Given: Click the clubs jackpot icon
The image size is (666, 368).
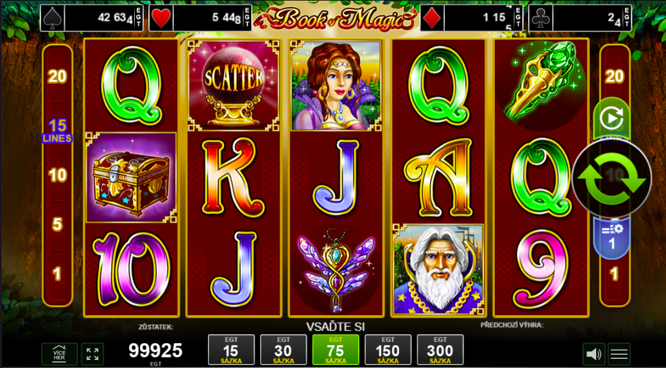Looking at the screenshot, I should point(541,18).
